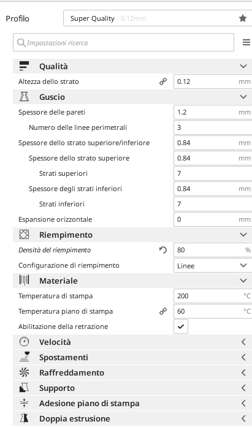Open the Configurazione di riempimento dropdown

tap(213, 265)
